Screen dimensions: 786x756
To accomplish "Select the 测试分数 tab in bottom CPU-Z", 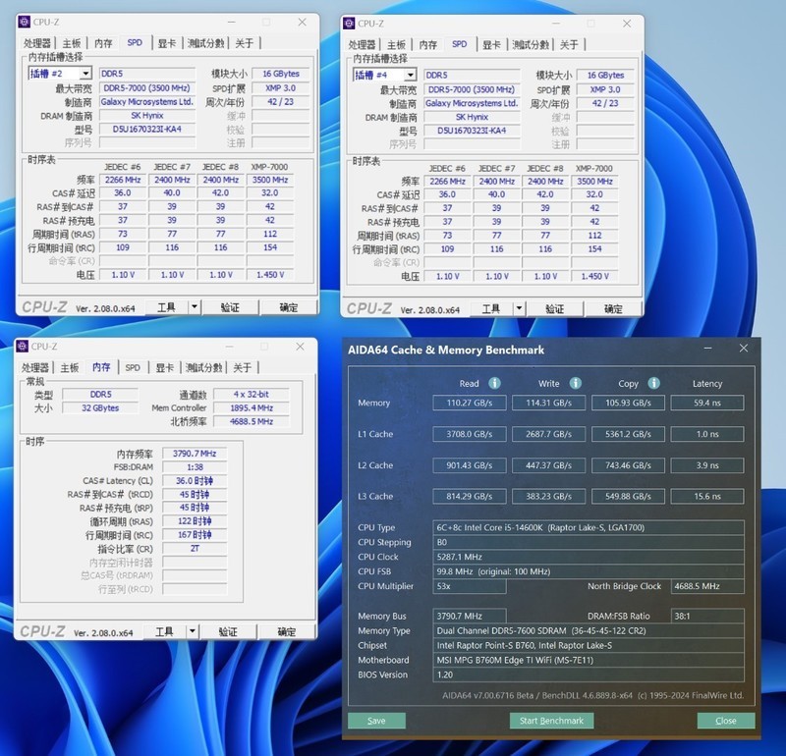I will click(x=201, y=367).
